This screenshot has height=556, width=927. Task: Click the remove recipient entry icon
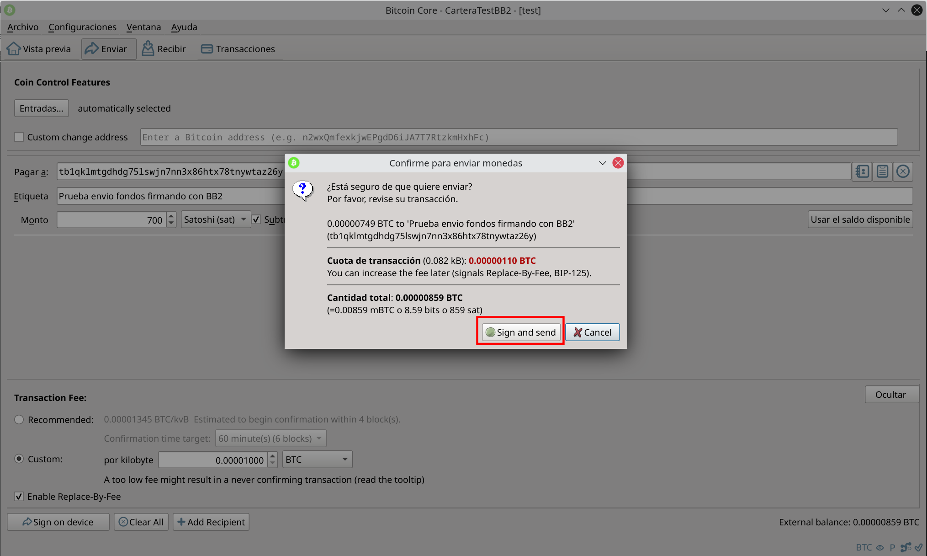click(903, 171)
